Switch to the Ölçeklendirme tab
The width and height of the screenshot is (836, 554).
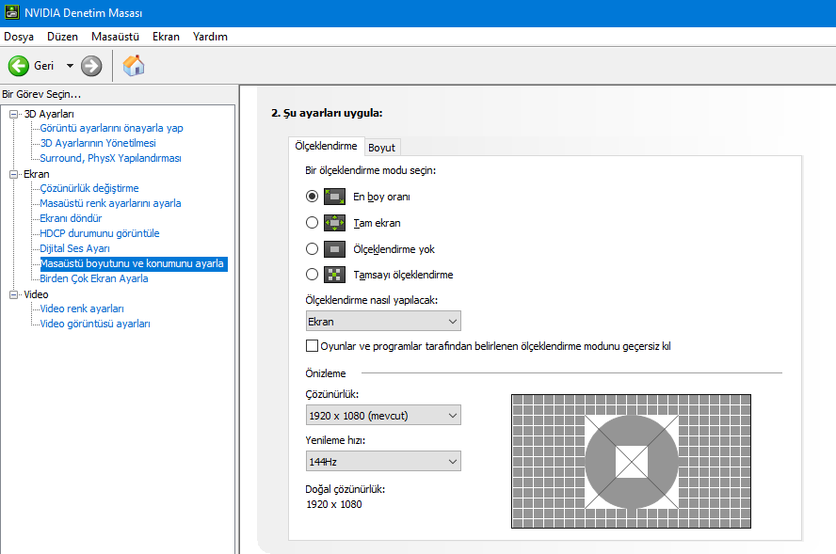click(x=326, y=146)
